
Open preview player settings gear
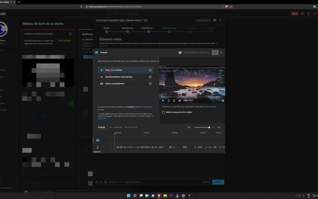tap(223, 101)
